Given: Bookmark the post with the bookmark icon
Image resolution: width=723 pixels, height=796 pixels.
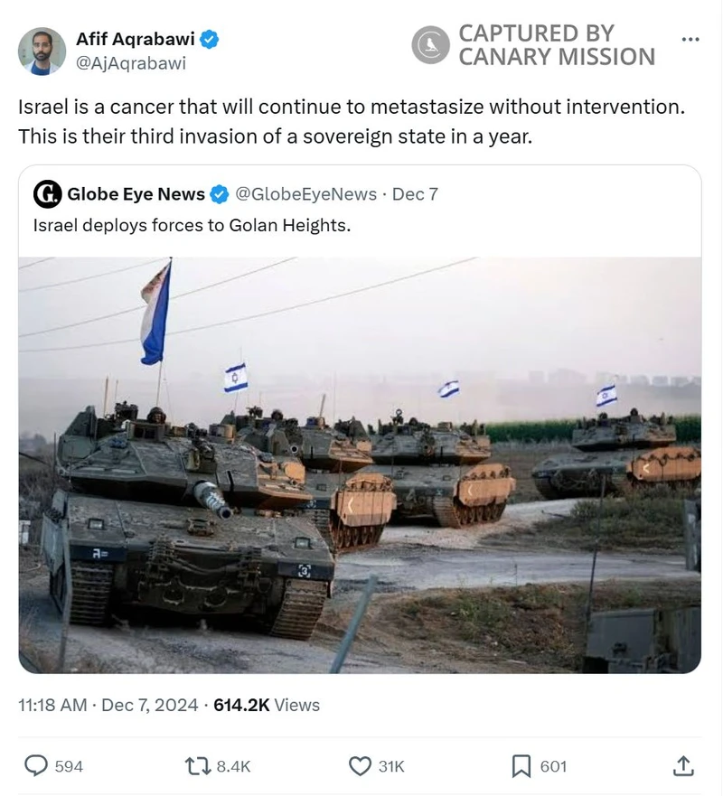Looking at the screenshot, I should click(x=521, y=766).
